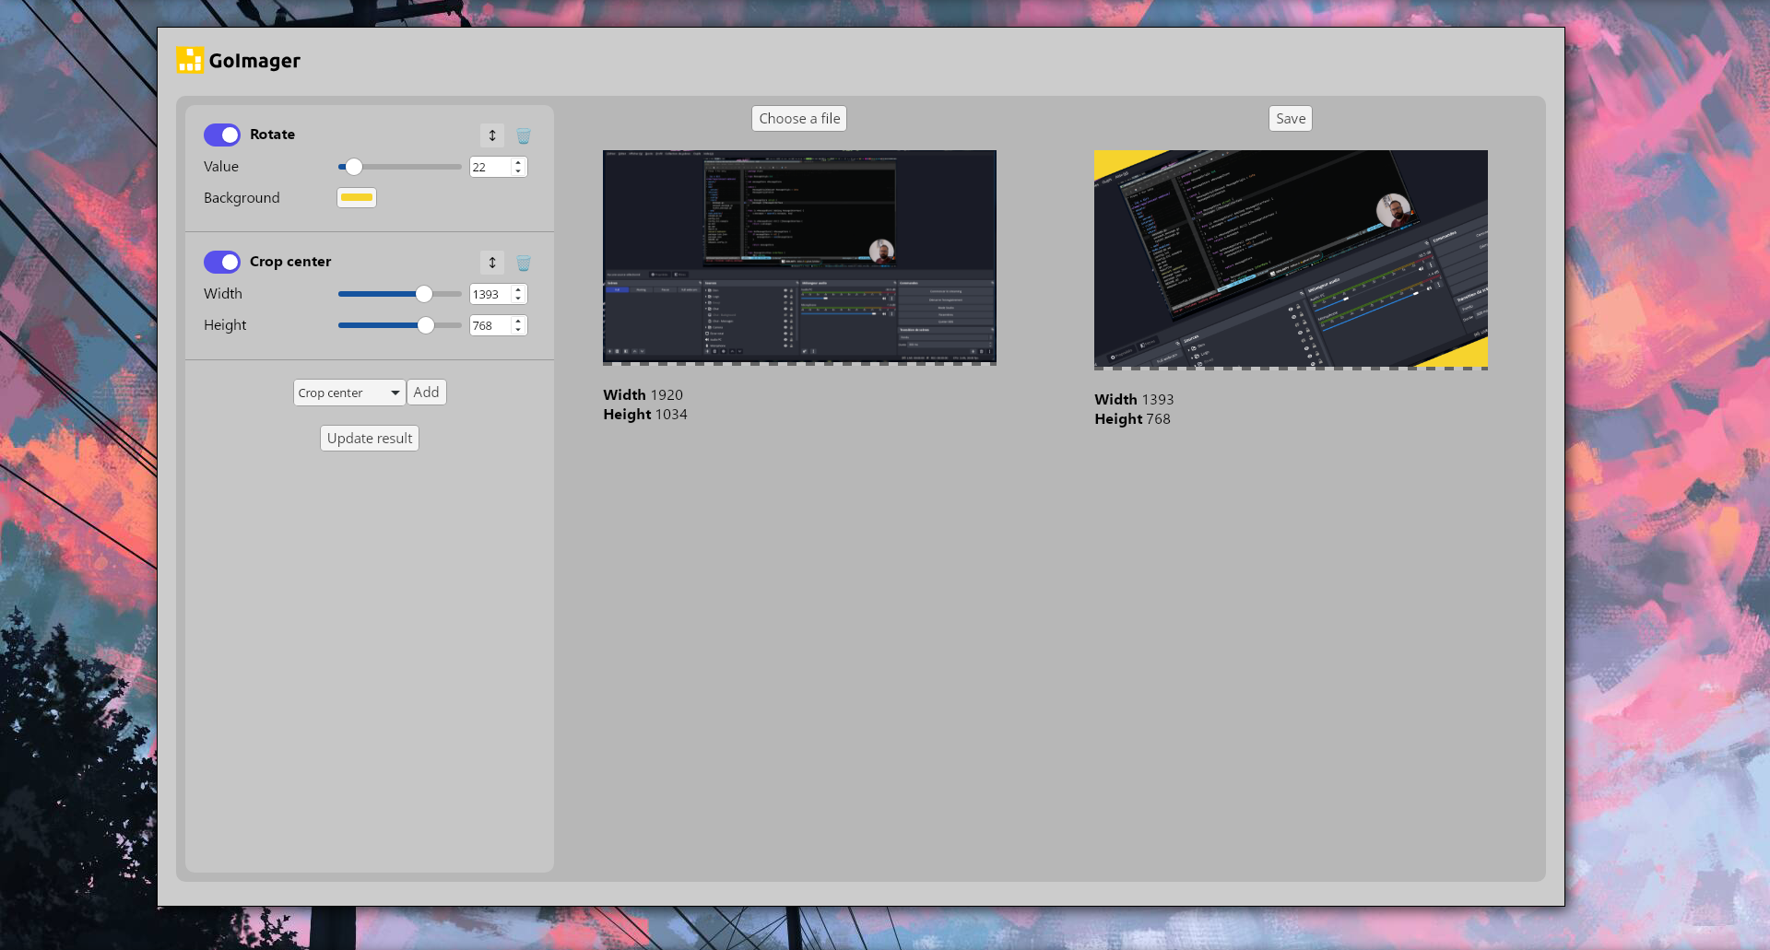Click the Rotate Value spinner arrows

pos(518,167)
